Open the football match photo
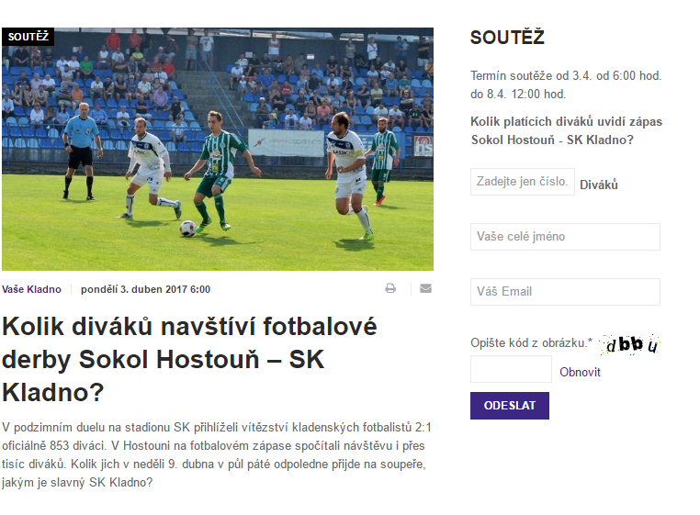The image size is (700, 515). pyautogui.click(x=218, y=149)
